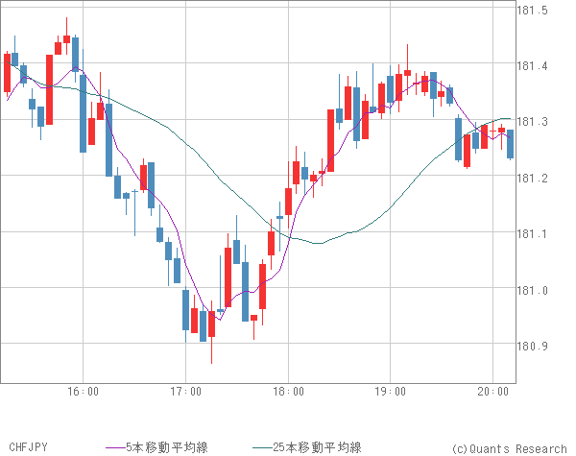Click the 20:00 time axis label

[x=493, y=392]
